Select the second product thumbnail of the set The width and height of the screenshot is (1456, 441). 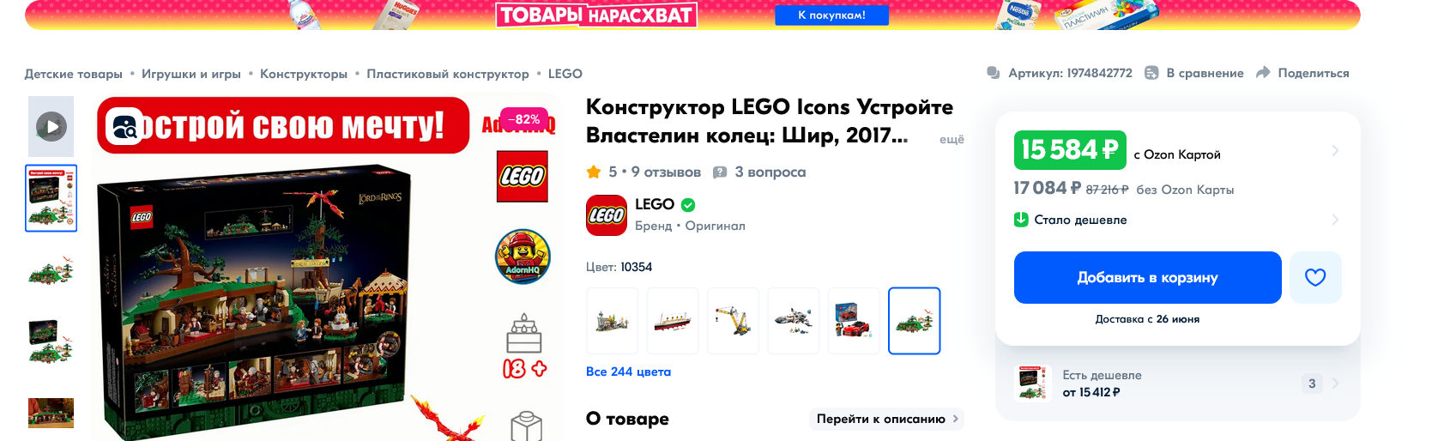(51, 270)
